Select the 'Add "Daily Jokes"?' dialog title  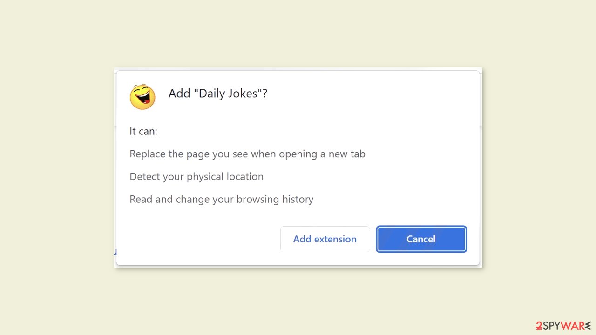pos(218,94)
